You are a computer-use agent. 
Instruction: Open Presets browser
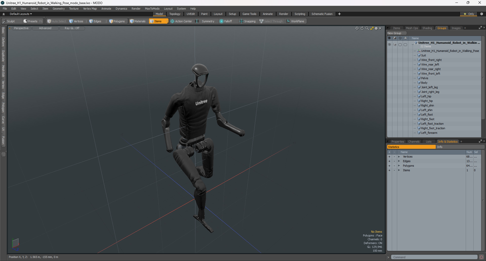[x=33, y=21]
